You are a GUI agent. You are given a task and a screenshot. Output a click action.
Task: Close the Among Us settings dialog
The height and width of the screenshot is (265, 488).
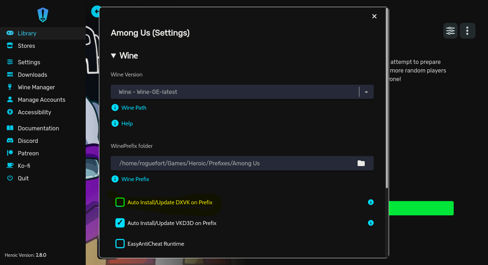tap(374, 16)
